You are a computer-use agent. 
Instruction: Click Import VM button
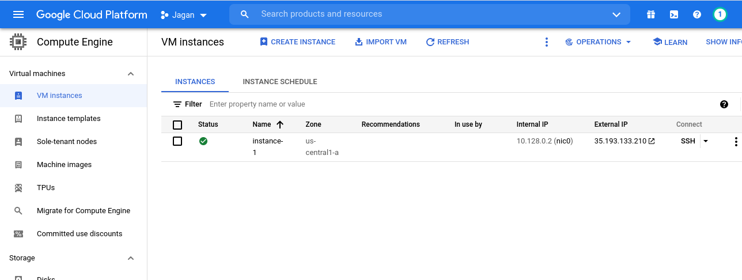coord(381,42)
